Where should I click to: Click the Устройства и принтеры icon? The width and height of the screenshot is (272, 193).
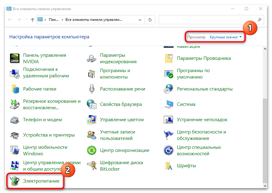pyautogui.click(x=15, y=135)
